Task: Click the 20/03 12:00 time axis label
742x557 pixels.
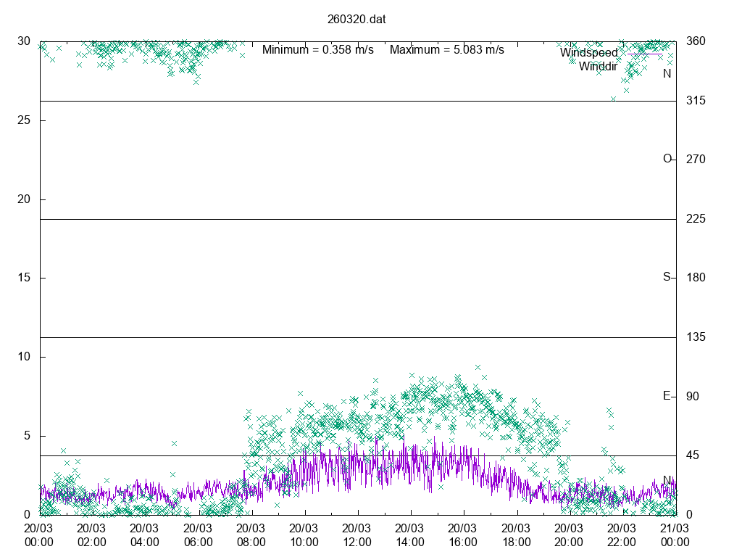Action: [357, 535]
